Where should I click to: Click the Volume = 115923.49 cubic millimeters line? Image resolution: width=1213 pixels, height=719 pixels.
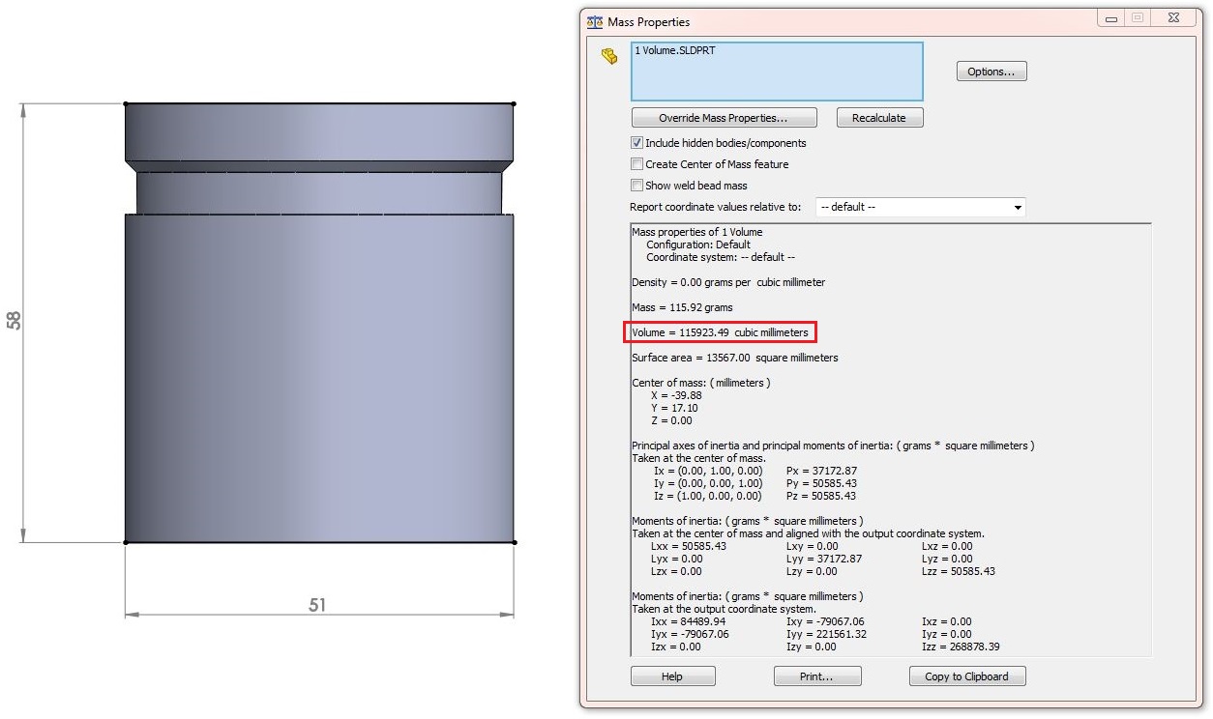[x=720, y=332]
